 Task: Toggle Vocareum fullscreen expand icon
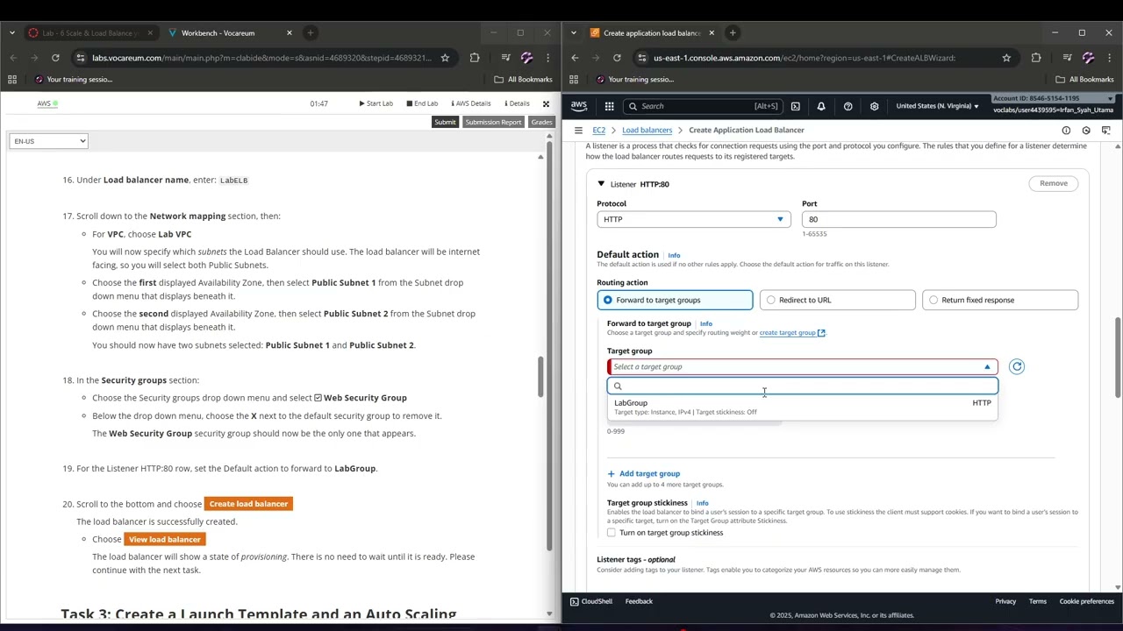pyautogui.click(x=546, y=103)
